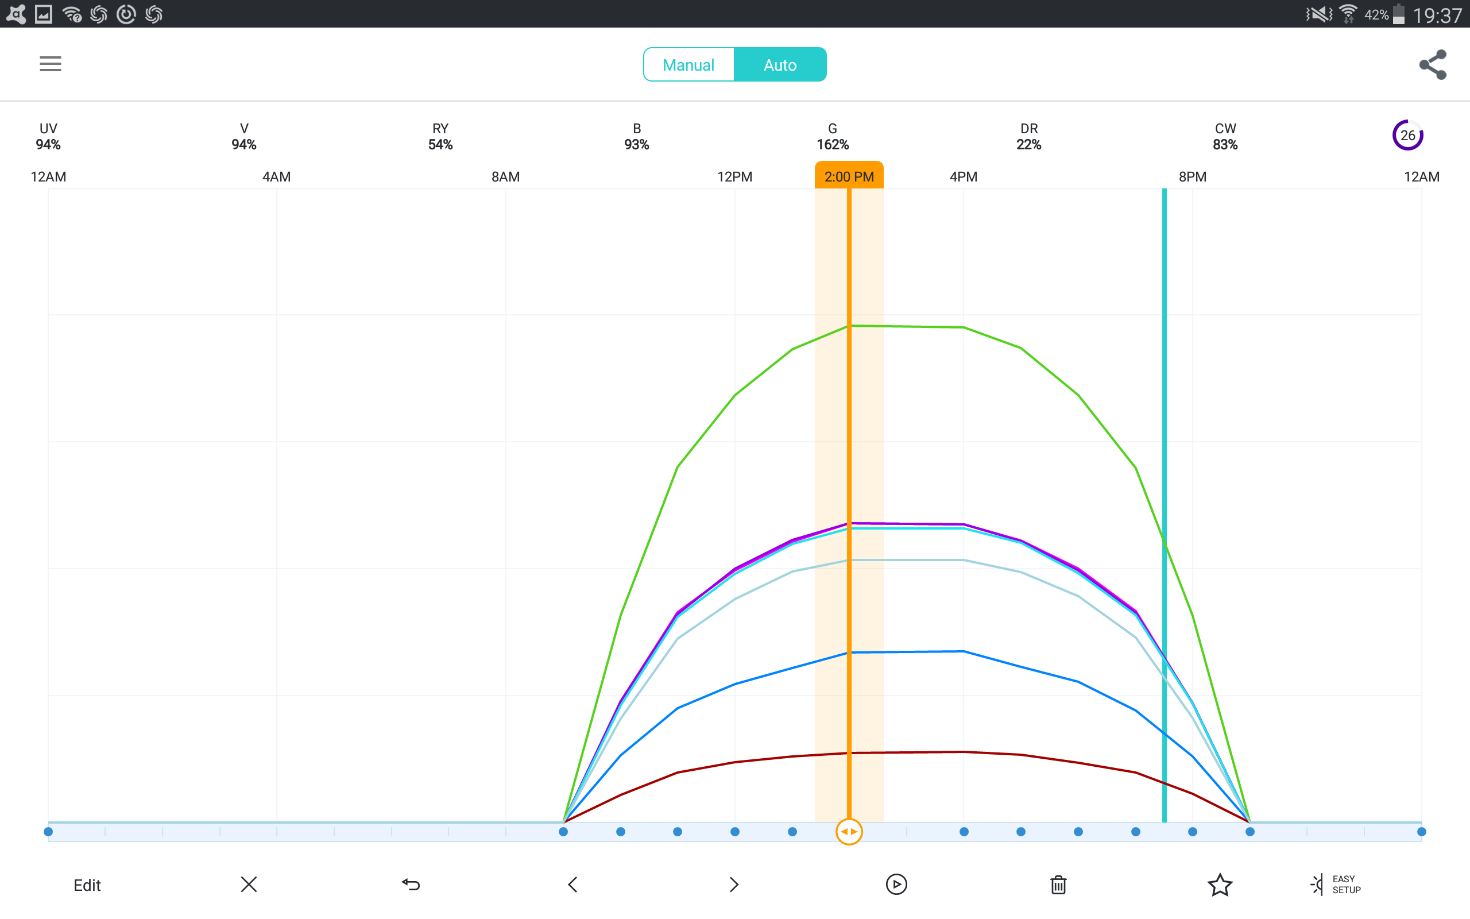Tap the share icon
Screen dimensions: 1470x919
1432,64
